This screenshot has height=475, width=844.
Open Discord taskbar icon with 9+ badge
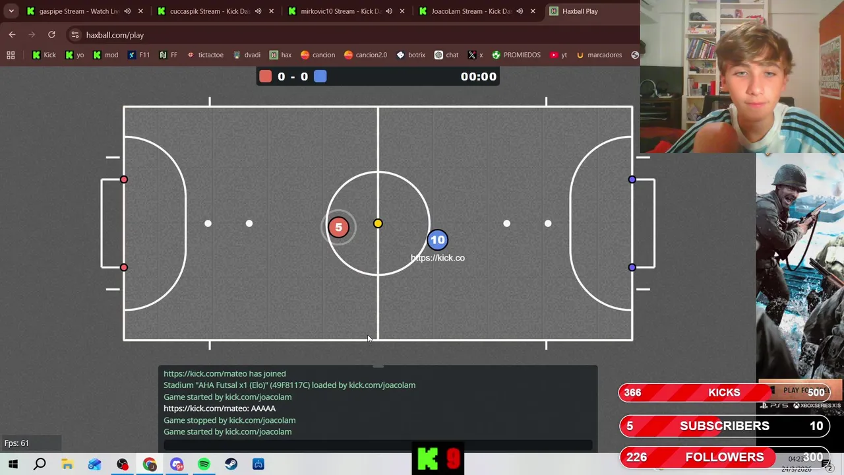click(x=177, y=464)
